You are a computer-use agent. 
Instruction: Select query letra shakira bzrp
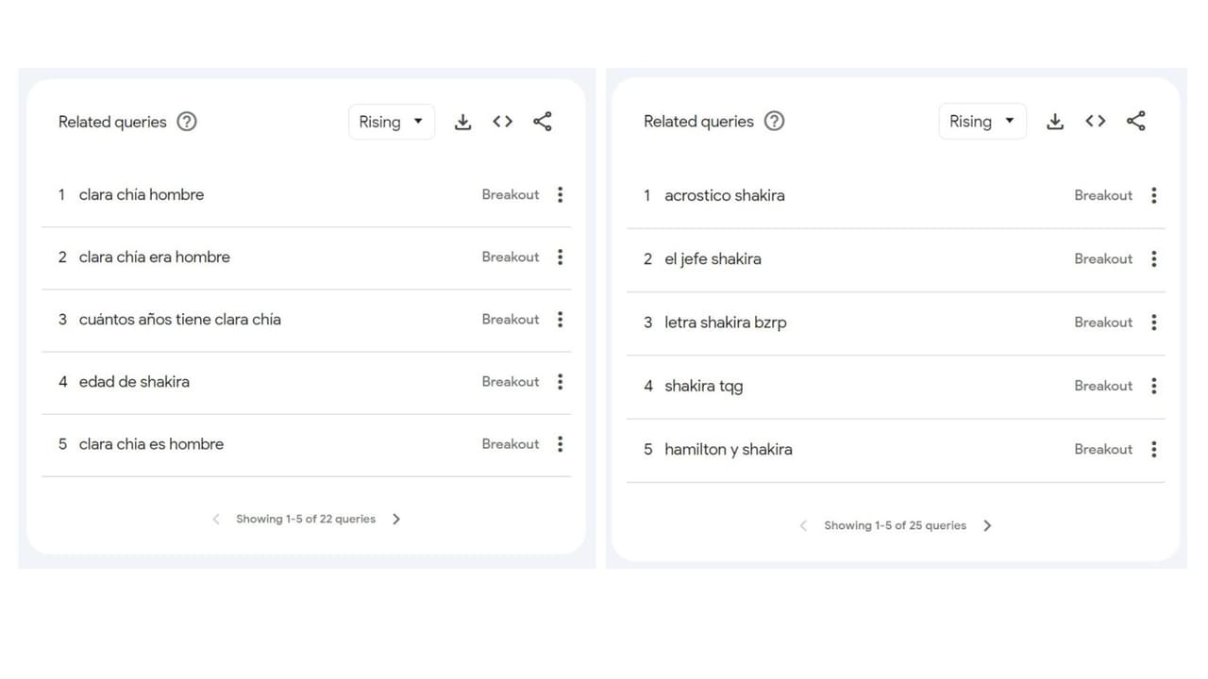coord(725,323)
